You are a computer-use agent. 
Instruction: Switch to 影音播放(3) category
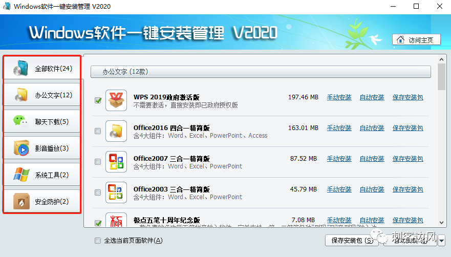pyautogui.click(x=42, y=148)
